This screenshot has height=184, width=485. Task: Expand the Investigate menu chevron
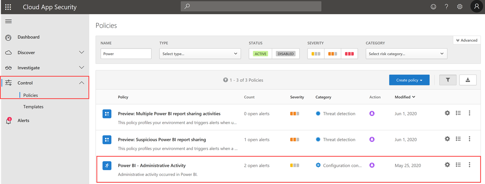pos(82,67)
